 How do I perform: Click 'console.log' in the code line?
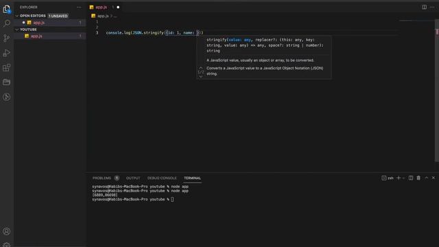(x=118, y=33)
